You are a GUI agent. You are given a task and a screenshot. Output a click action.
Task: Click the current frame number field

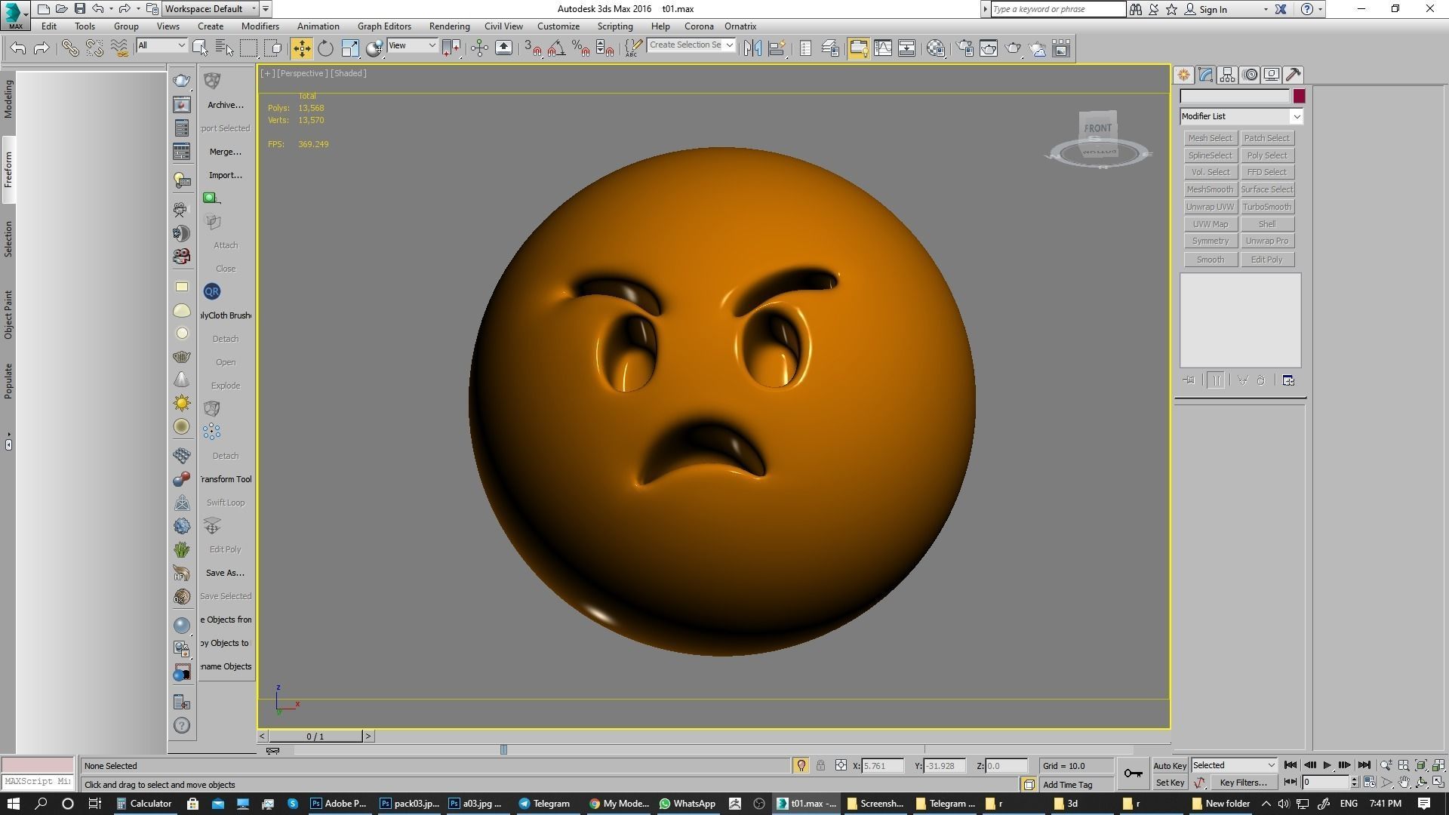tap(1325, 783)
